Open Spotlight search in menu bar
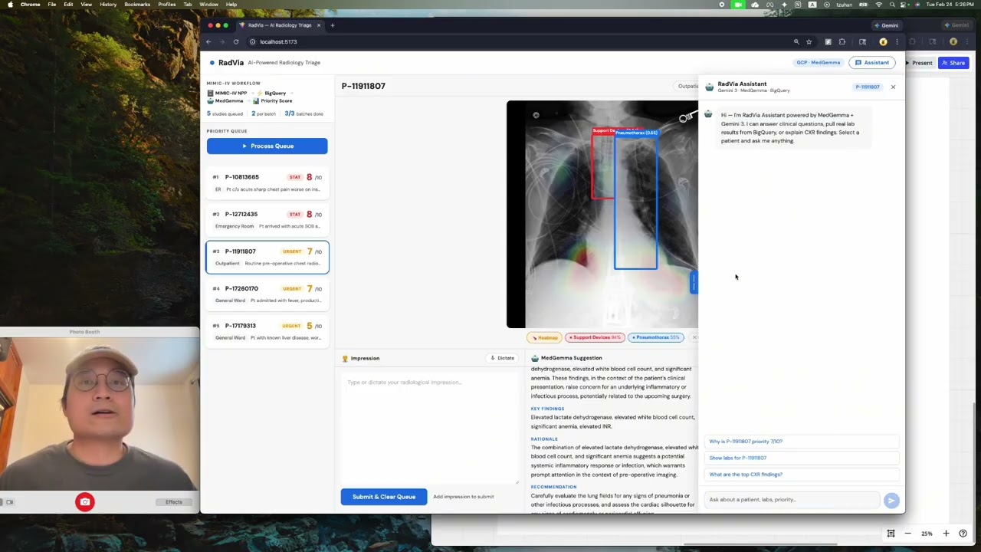This screenshot has height=552, width=981. 892,5
